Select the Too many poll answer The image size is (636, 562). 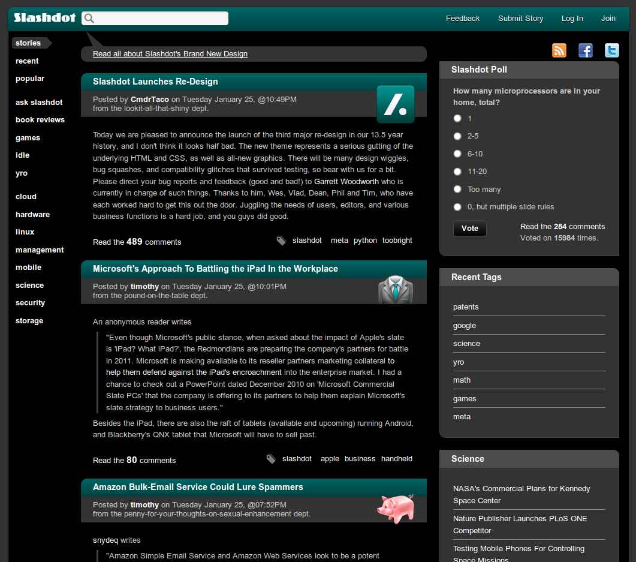[457, 189]
